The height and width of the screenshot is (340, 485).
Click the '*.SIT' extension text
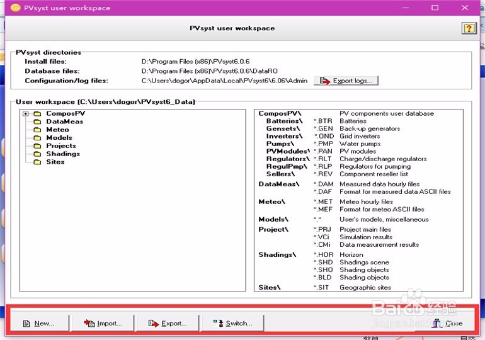[321, 288]
